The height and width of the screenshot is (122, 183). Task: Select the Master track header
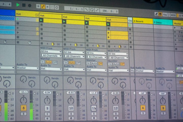(178, 24)
